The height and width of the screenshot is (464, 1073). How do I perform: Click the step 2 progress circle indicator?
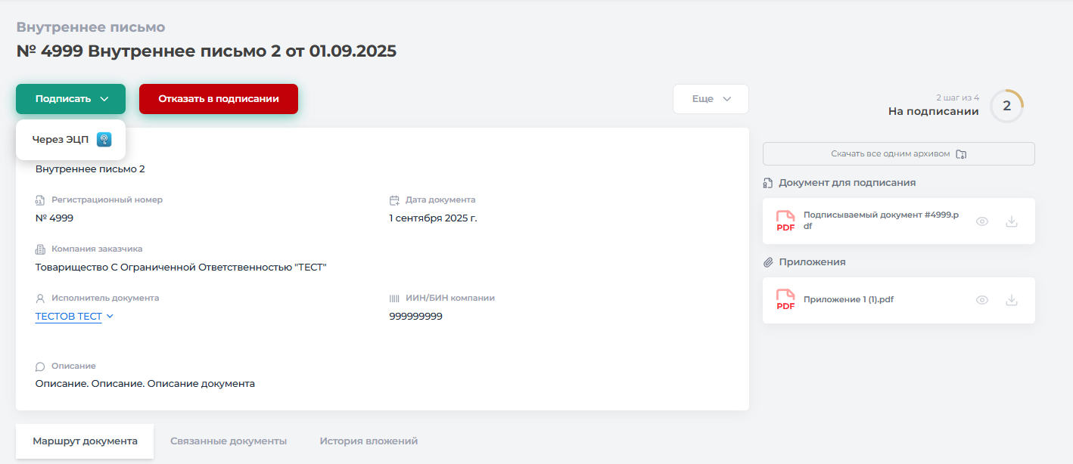point(1006,106)
